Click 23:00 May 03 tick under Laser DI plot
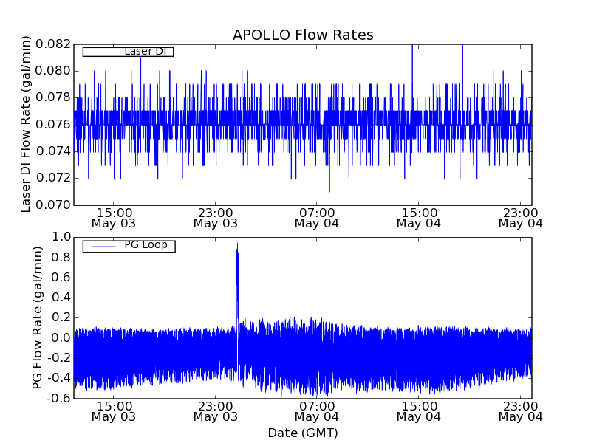 pyautogui.click(x=215, y=217)
